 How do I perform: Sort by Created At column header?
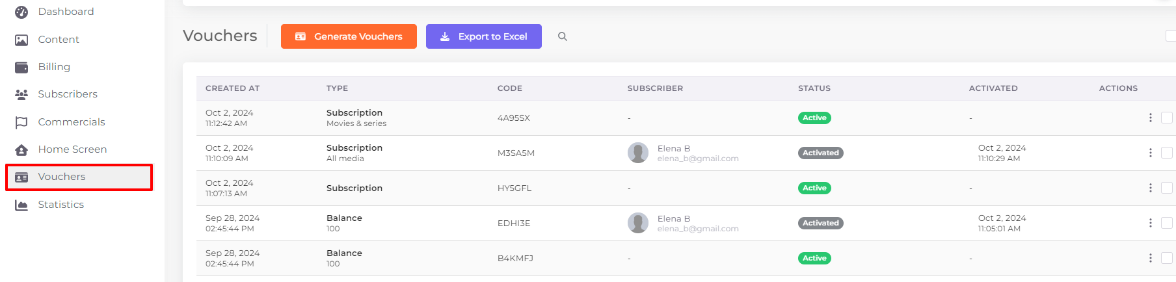(232, 88)
